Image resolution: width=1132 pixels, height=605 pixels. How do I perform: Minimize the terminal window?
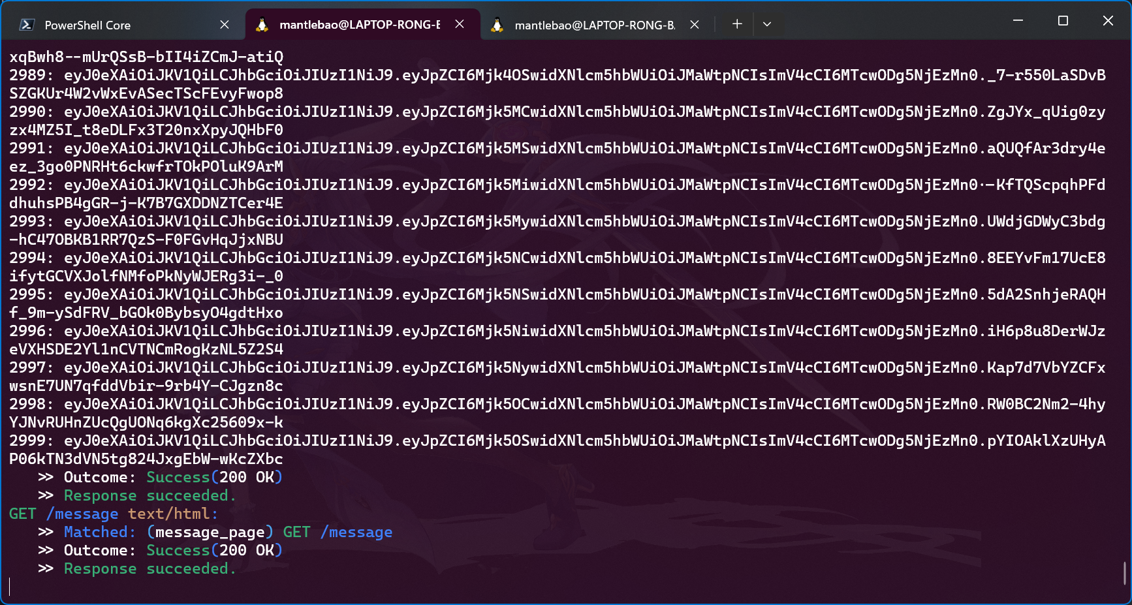click(x=1018, y=21)
